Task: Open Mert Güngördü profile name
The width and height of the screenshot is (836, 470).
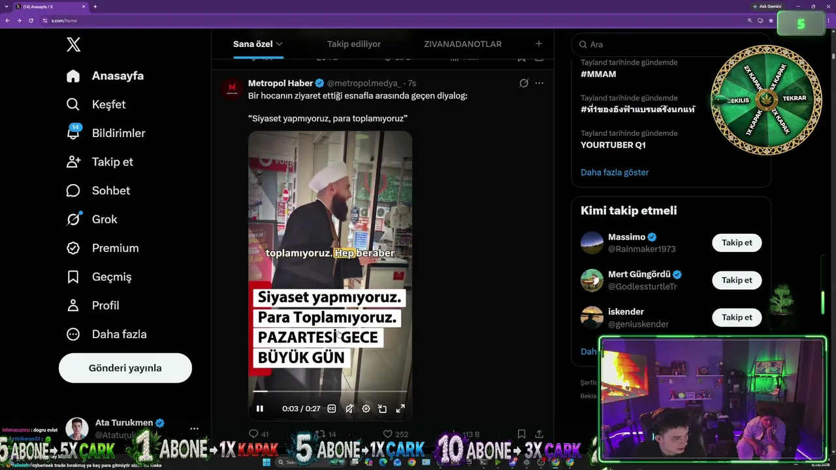Action: click(x=639, y=274)
